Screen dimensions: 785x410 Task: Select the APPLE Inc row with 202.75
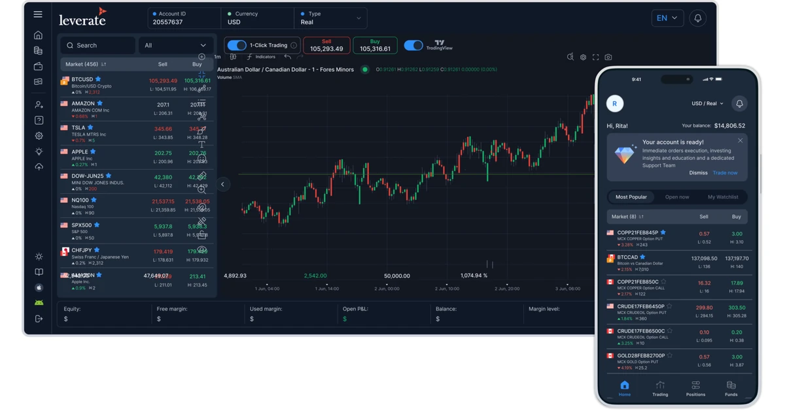[137, 157]
